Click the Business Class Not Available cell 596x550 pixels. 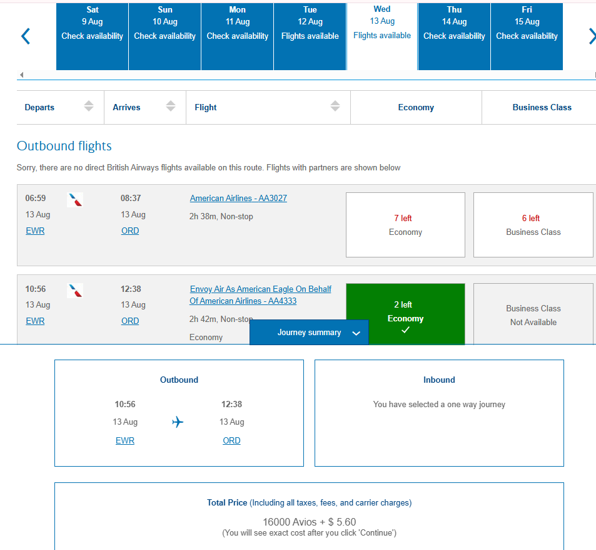[533, 314]
